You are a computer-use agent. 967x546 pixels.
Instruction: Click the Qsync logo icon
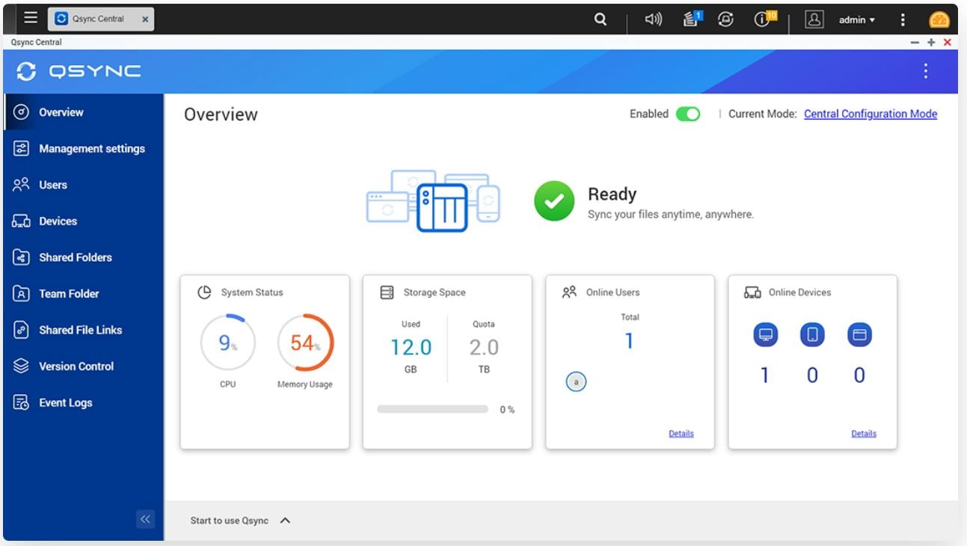26,71
